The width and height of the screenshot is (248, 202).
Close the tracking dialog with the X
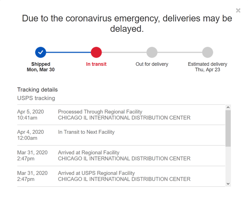[238, 11]
